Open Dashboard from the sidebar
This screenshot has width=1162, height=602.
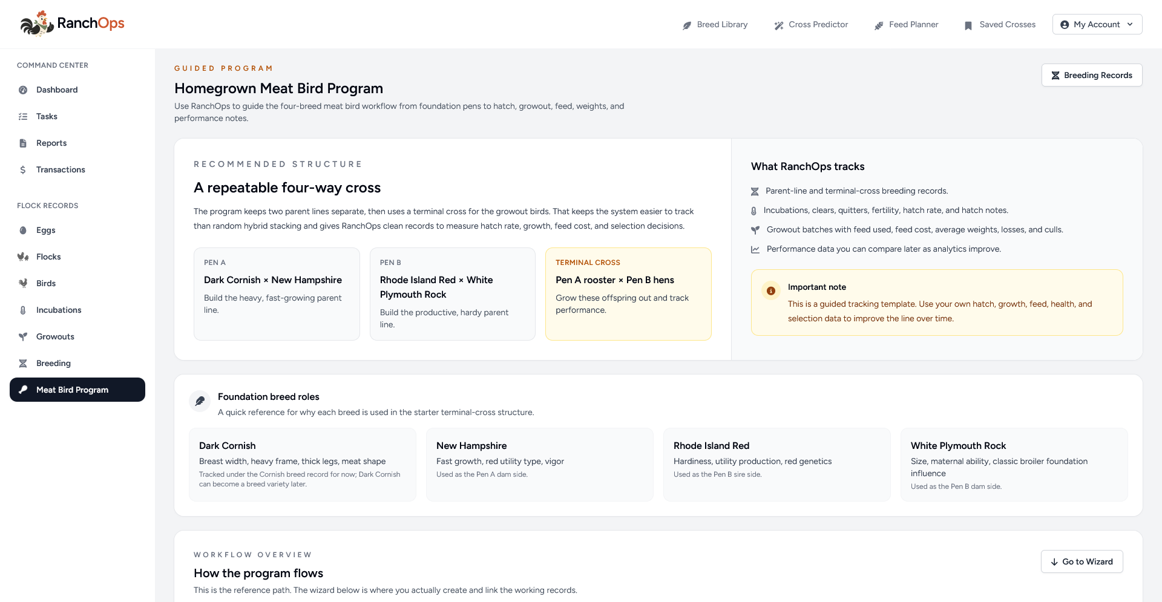[77, 90]
